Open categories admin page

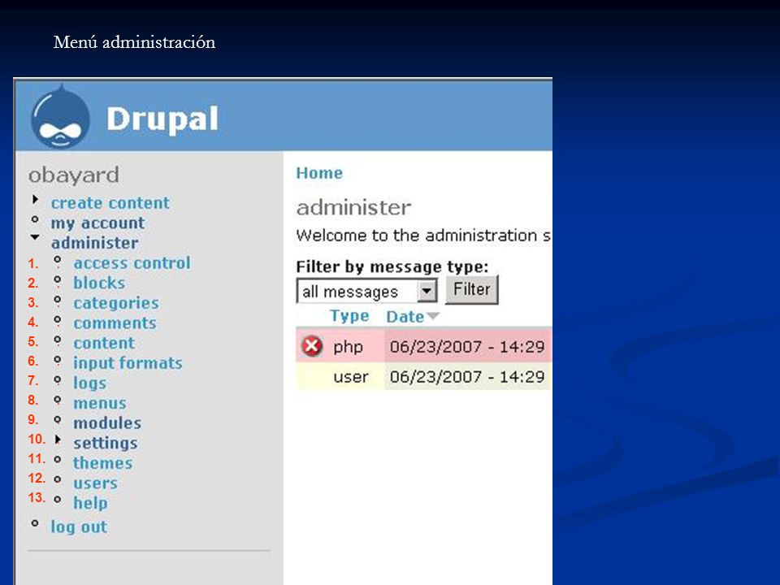tap(116, 303)
